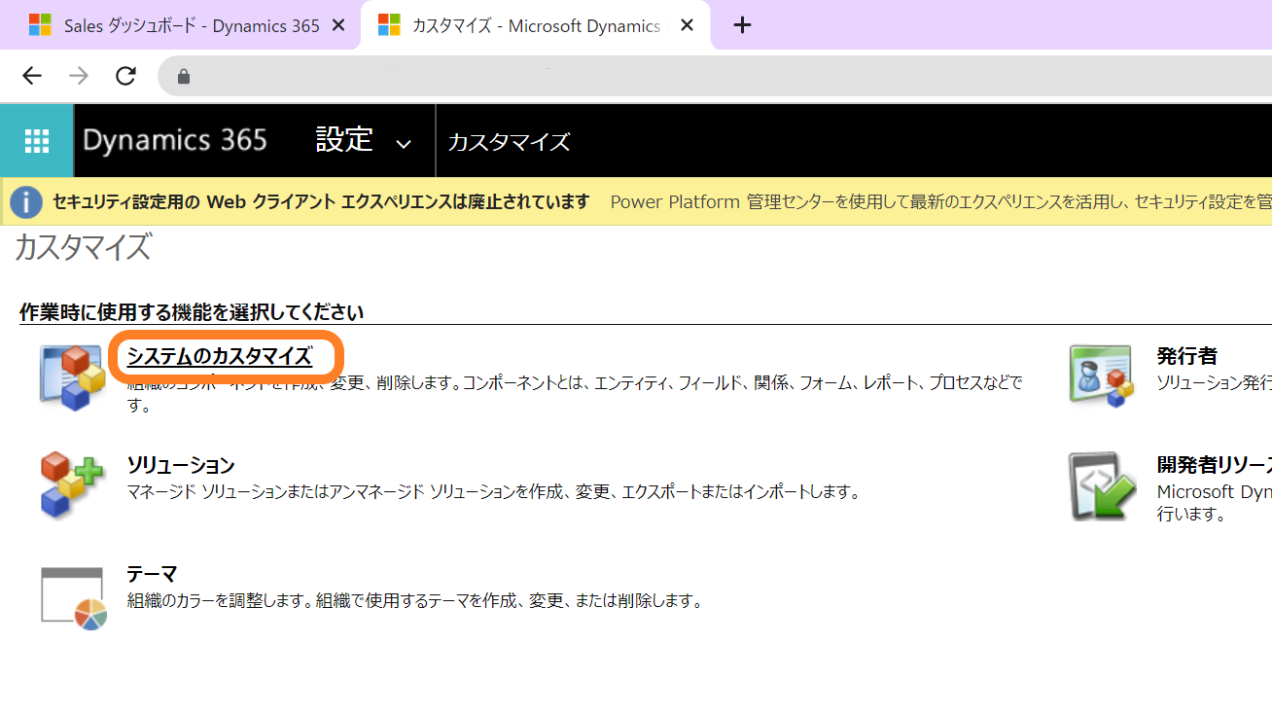The height and width of the screenshot is (716, 1272).
Task: Select the カスタマイズ - Microsoft Dynamics tab
Action: [536, 25]
